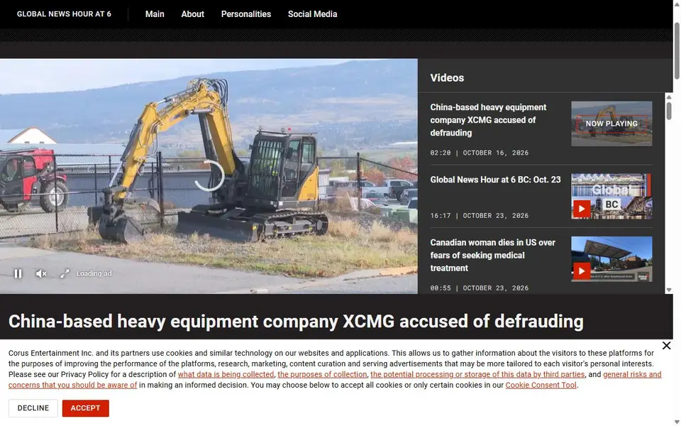Image resolution: width=681 pixels, height=426 pixels.
Task: Click the page vertical scrollbar thumb
Action: pyautogui.click(x=677, y=50)
